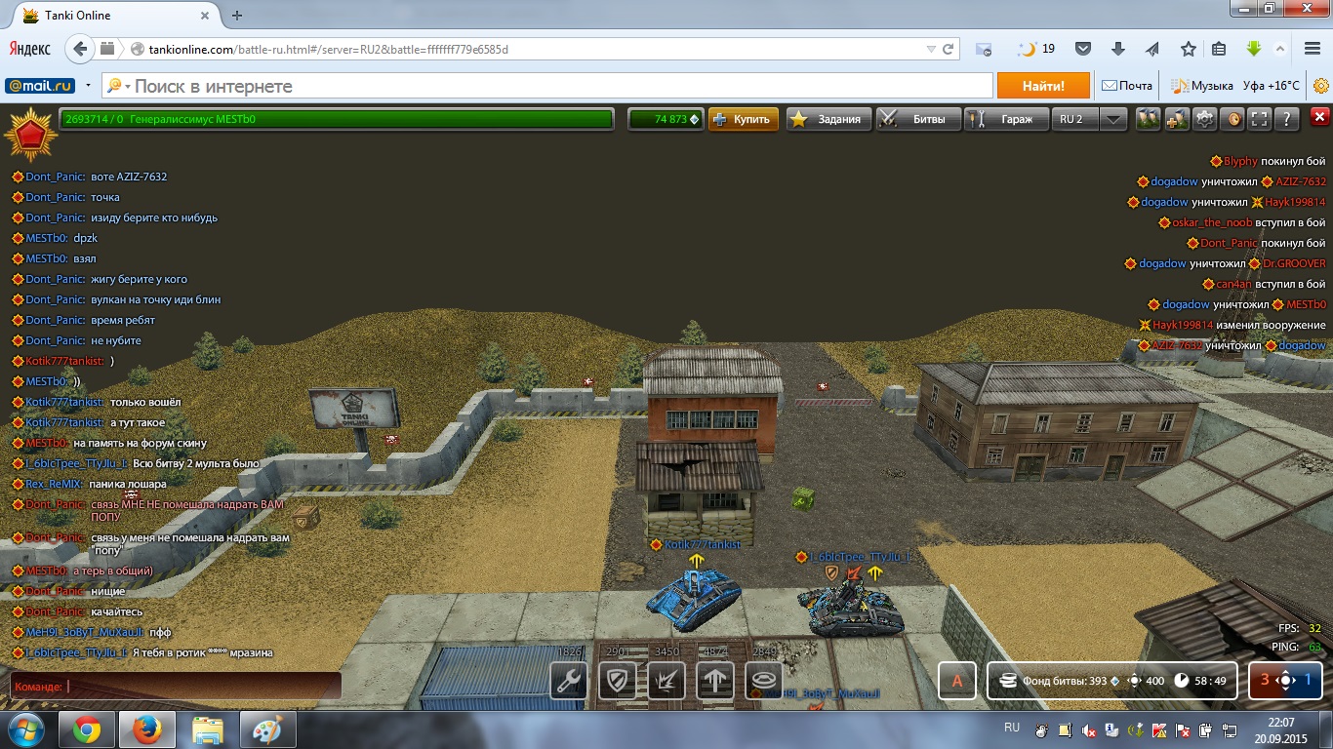Click the green experience progress bar

336,119
